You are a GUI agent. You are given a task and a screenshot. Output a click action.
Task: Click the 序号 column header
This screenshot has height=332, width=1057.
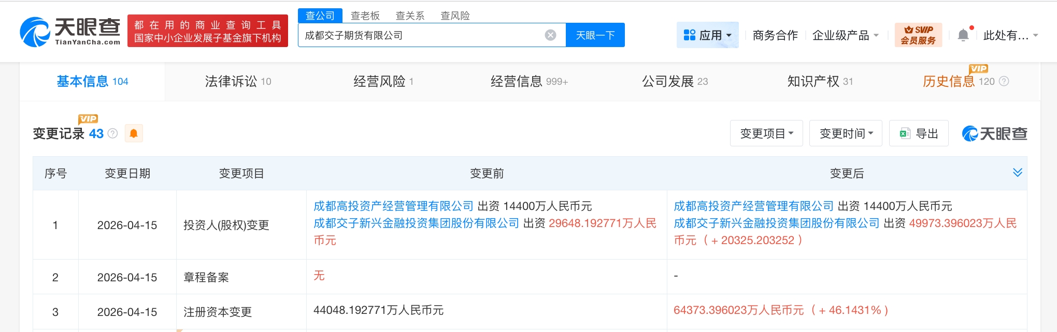[x=55, y=173]
